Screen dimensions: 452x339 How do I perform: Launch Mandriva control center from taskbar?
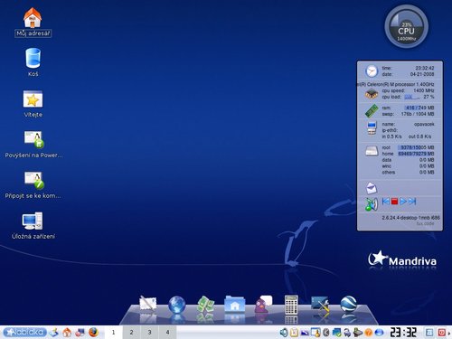(80, 332)
